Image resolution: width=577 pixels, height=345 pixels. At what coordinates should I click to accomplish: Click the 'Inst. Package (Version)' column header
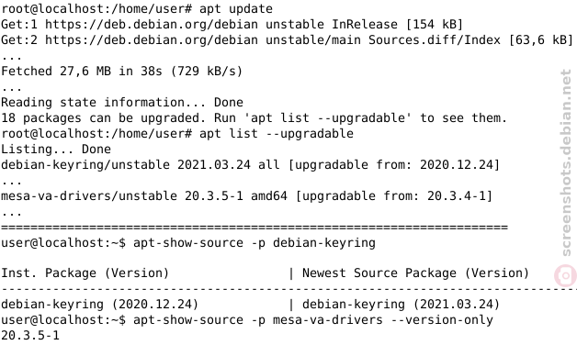[x=85, y=273]
